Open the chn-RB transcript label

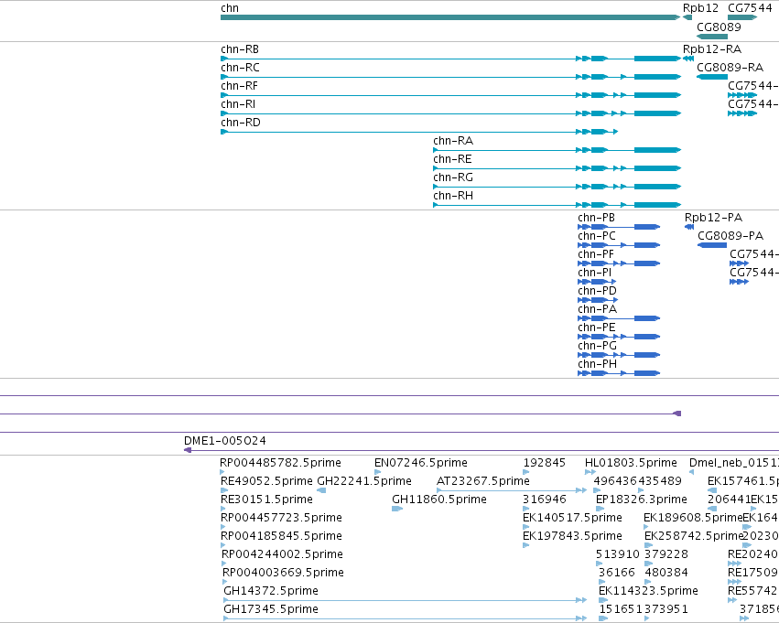240,49
